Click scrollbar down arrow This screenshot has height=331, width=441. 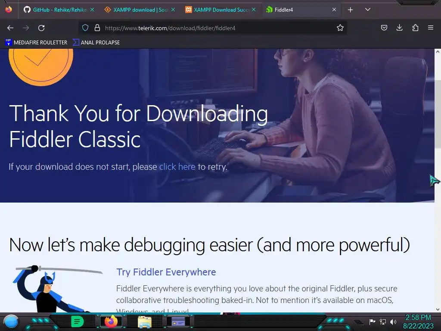tap(438, 309)
